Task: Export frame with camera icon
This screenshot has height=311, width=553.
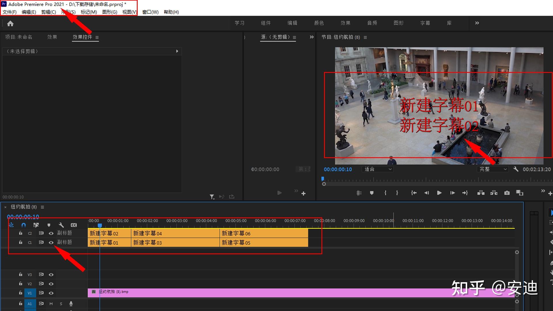Action: click(507, 193)
